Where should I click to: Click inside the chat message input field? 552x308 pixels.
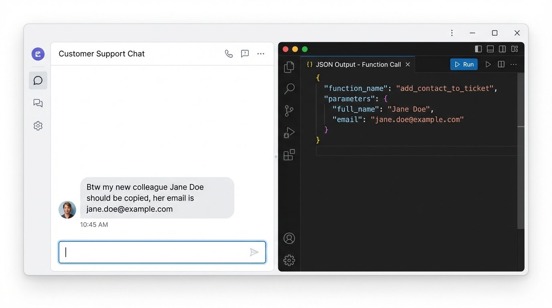click(x=152, y=252)
